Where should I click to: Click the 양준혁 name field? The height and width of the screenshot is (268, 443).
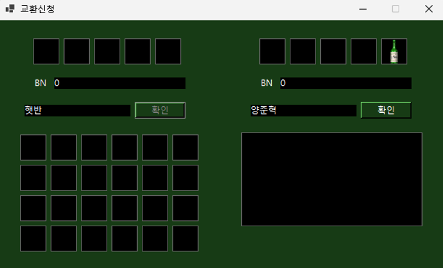303,110
